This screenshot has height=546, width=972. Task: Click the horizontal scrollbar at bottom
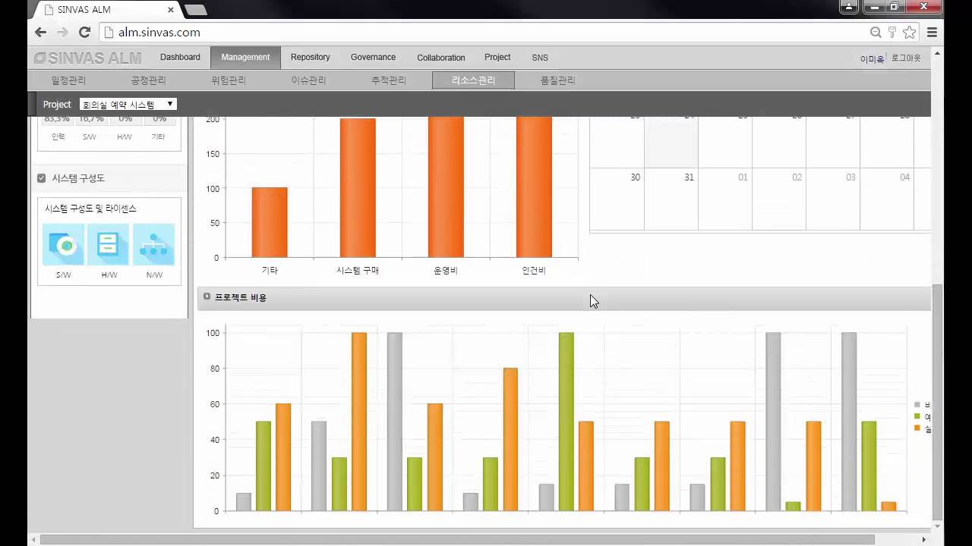457,540
